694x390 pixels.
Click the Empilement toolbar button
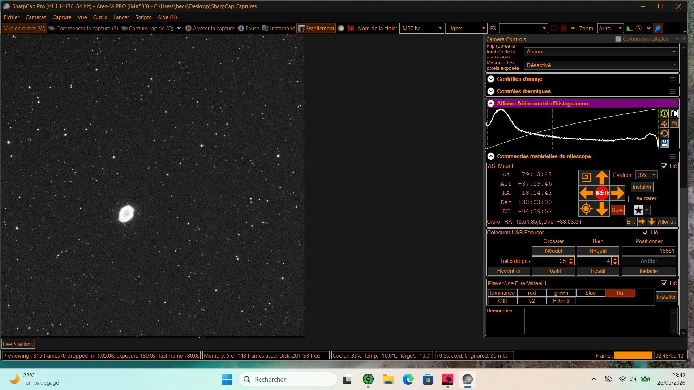pyautogui.click(x=316, y=29)
